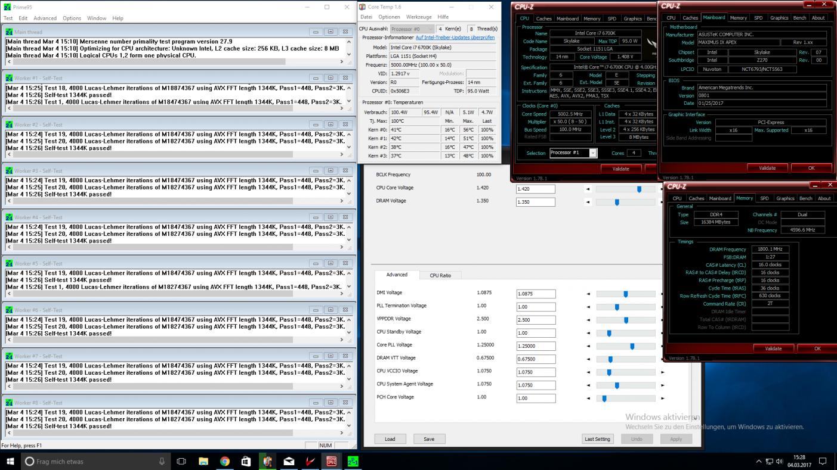Screen dimensions: 837x470
Task: Increase CPU System Agent Voltage right arrow
Action: [x=662, y=385]
